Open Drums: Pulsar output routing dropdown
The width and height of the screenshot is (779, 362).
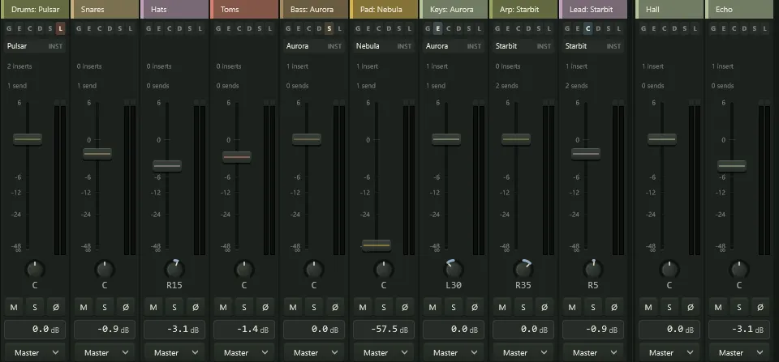35,352
